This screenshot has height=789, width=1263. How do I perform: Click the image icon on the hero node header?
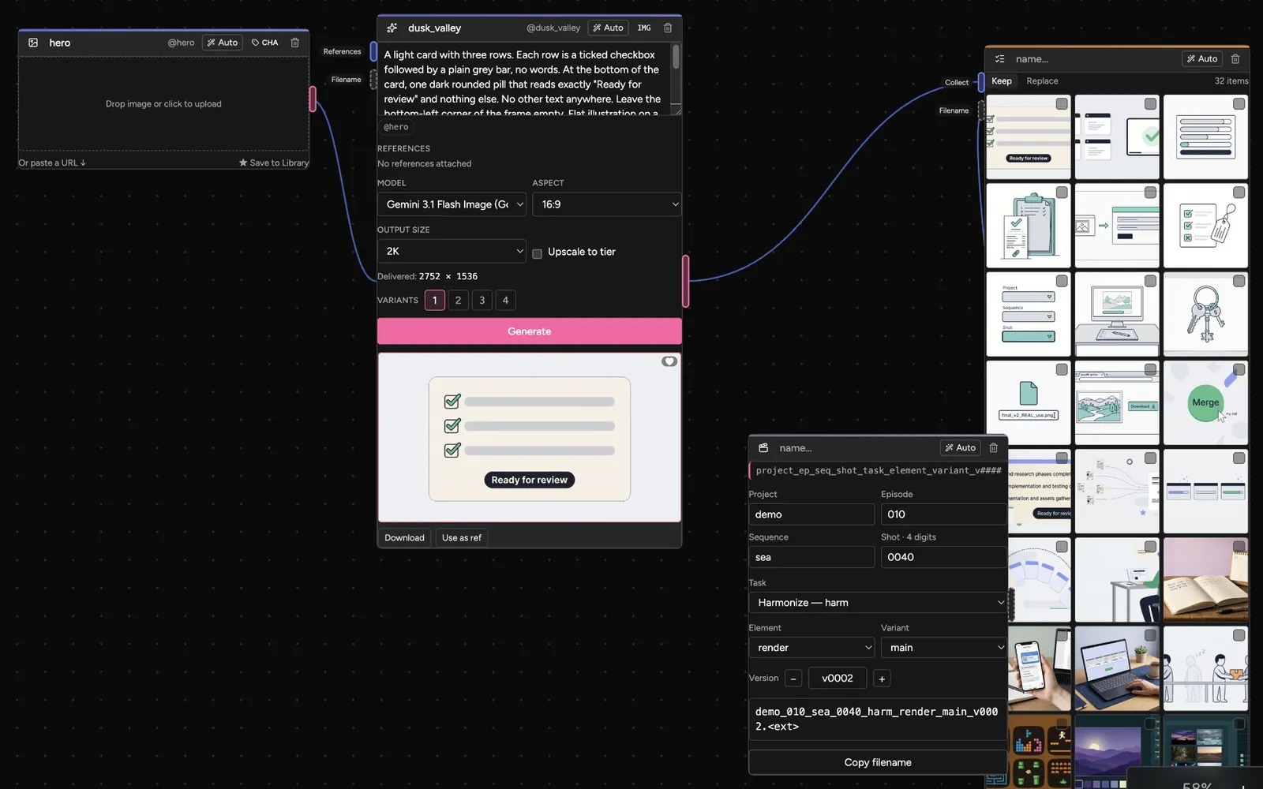click(x=33, y=43)
